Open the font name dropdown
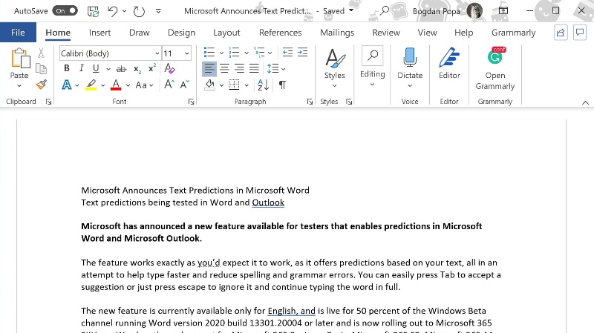The height and width of the screenshot is (333, 594). coord(157,53)
